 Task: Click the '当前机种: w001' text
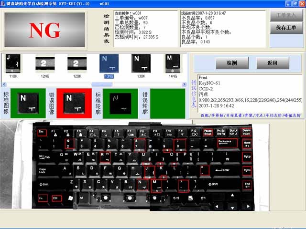[x=128, y=13]
